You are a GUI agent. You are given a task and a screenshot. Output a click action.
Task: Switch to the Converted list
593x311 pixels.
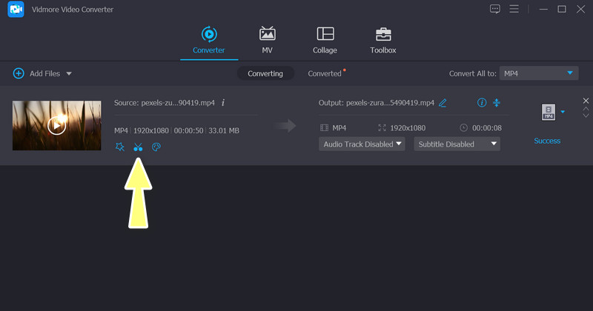pyautogui.click(x=325, y=74)
